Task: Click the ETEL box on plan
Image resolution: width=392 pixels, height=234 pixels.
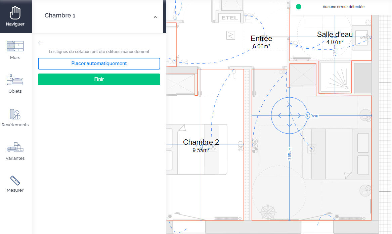Action: tap(230, 18)
